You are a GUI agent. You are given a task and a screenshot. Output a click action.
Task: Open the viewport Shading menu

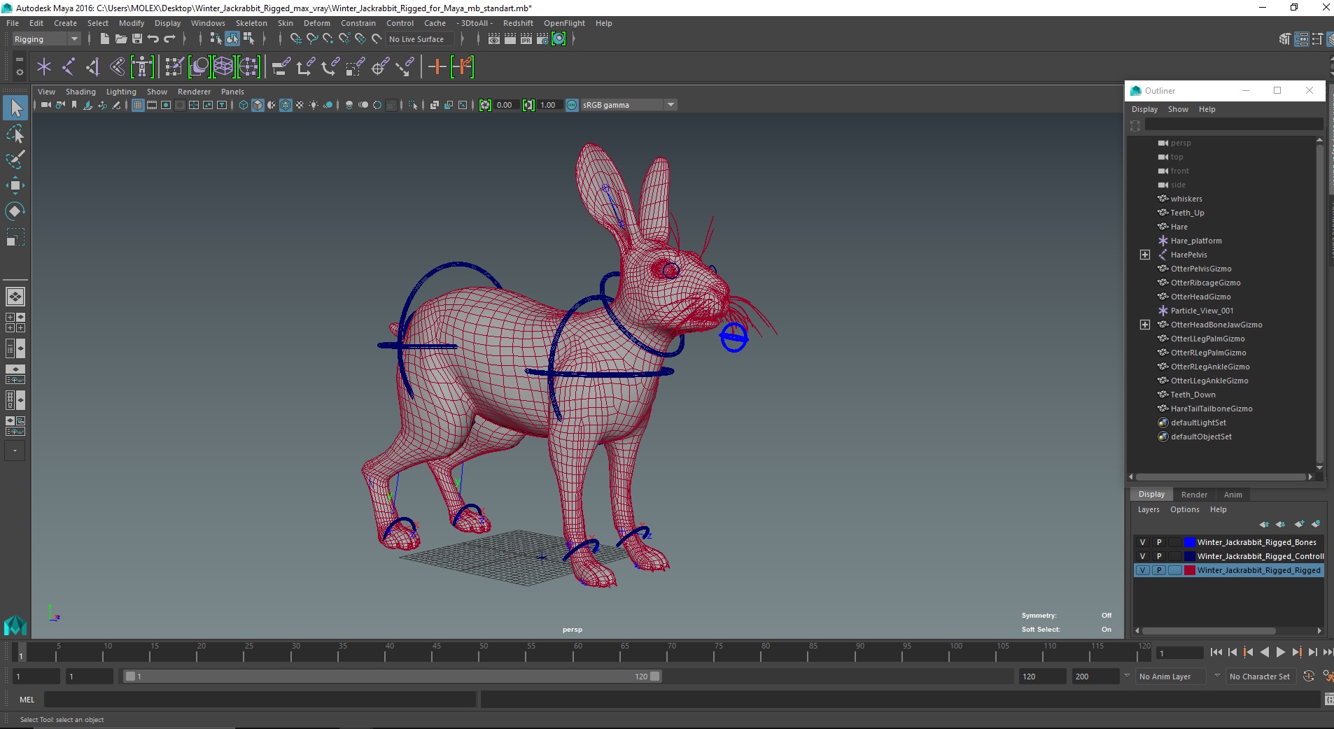(x=80, y=92)
